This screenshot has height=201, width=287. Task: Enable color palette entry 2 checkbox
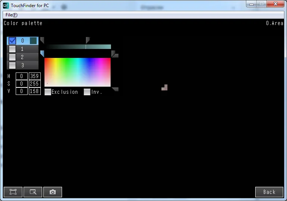pyautogui.click(x=12, y=57)
